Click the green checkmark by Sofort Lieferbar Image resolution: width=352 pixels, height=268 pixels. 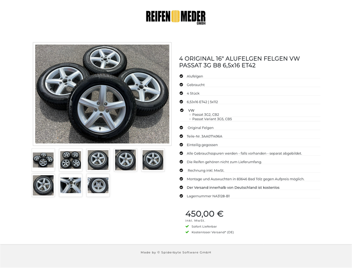[x=187, y=226]
